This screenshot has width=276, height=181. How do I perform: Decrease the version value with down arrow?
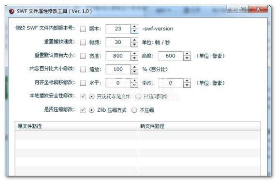[x=134, y=31]
